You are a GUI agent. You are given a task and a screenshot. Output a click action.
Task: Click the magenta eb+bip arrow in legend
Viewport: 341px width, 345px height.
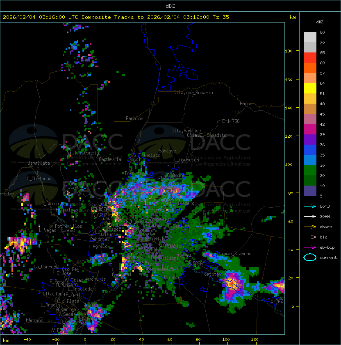tap(310, 247)
